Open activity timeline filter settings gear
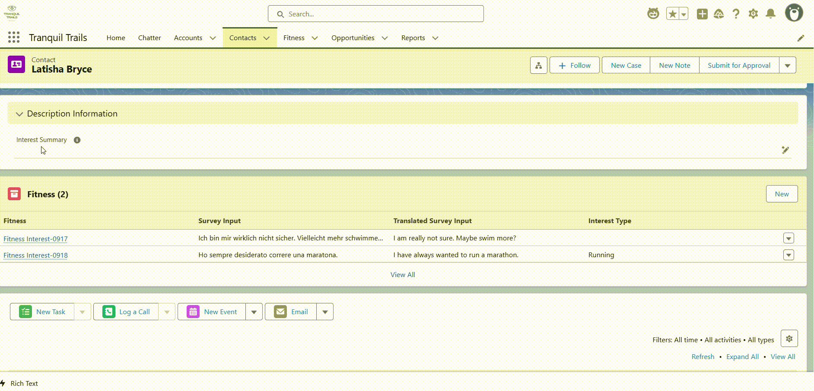The width and height of the screenshot is (814, 391). coord(789,339)
